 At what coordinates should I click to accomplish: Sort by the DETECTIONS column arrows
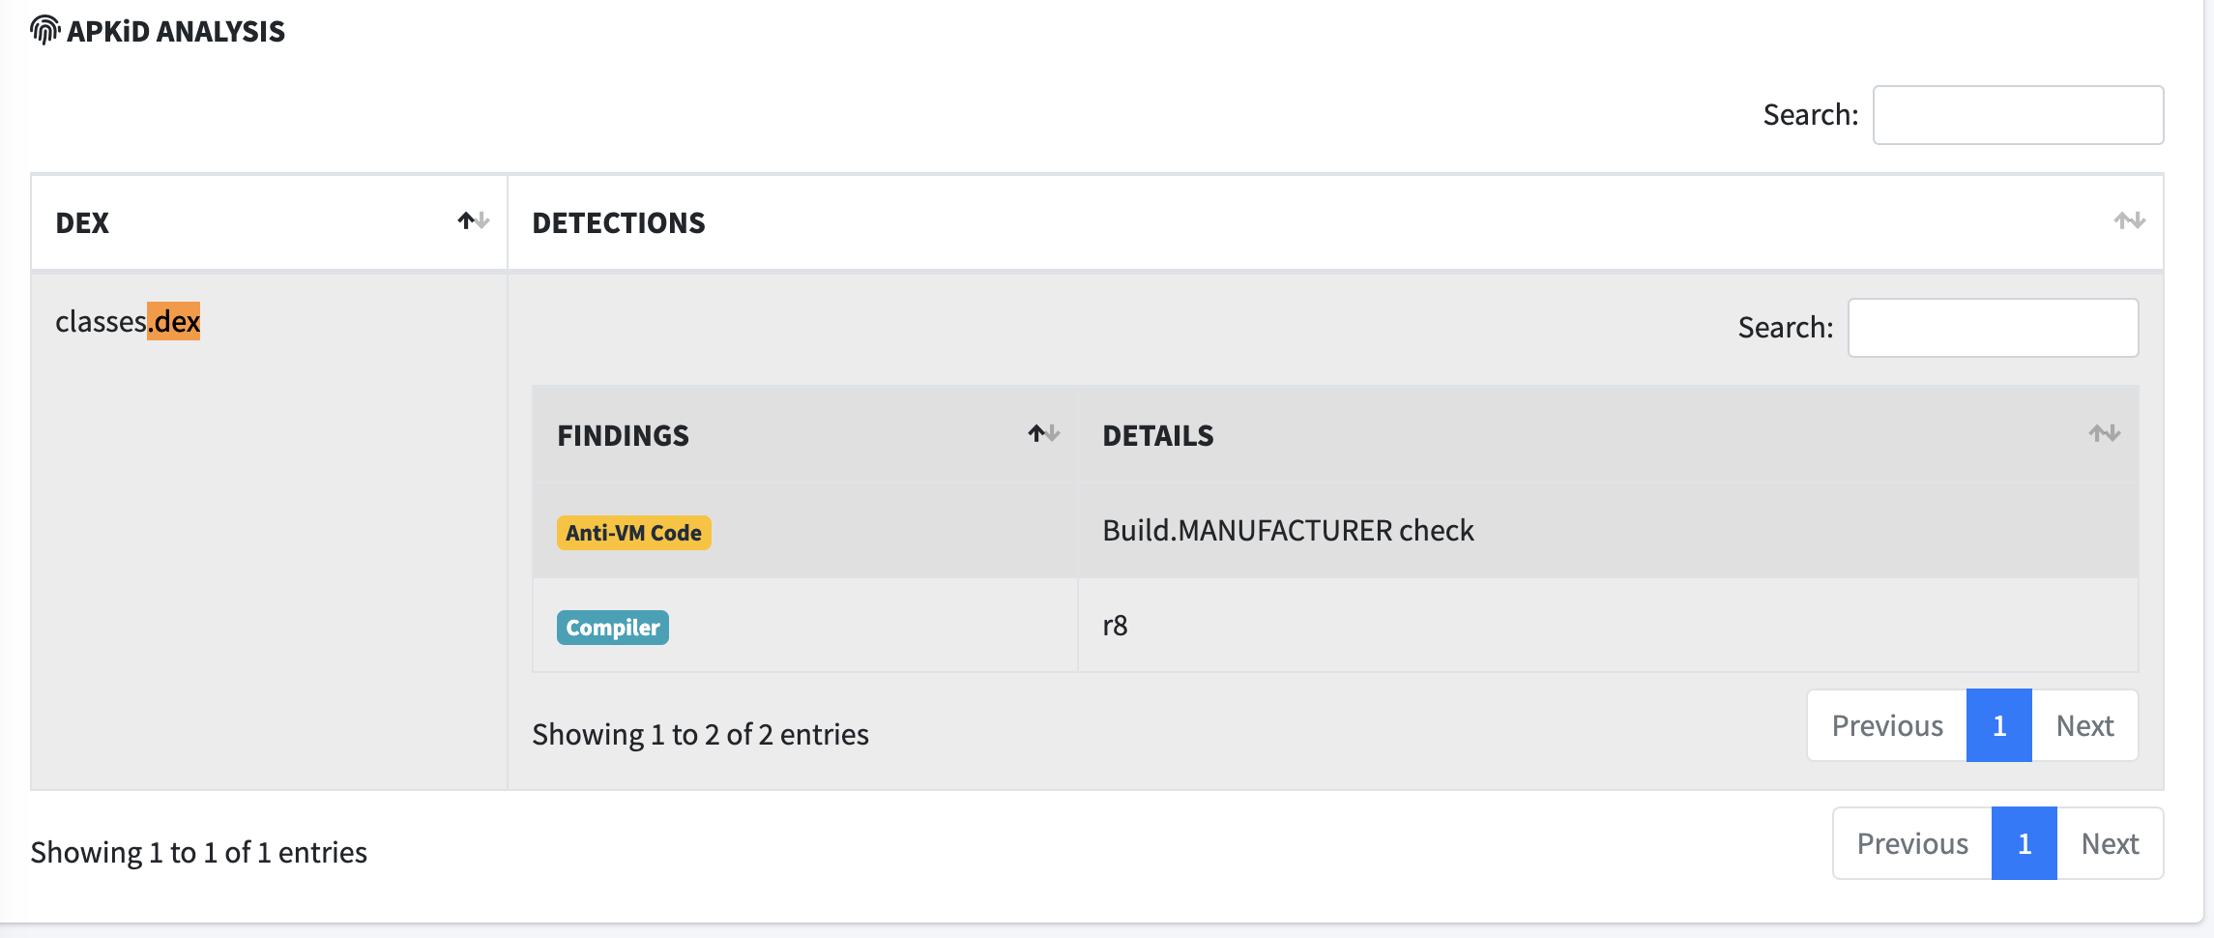coord(2129,221)
